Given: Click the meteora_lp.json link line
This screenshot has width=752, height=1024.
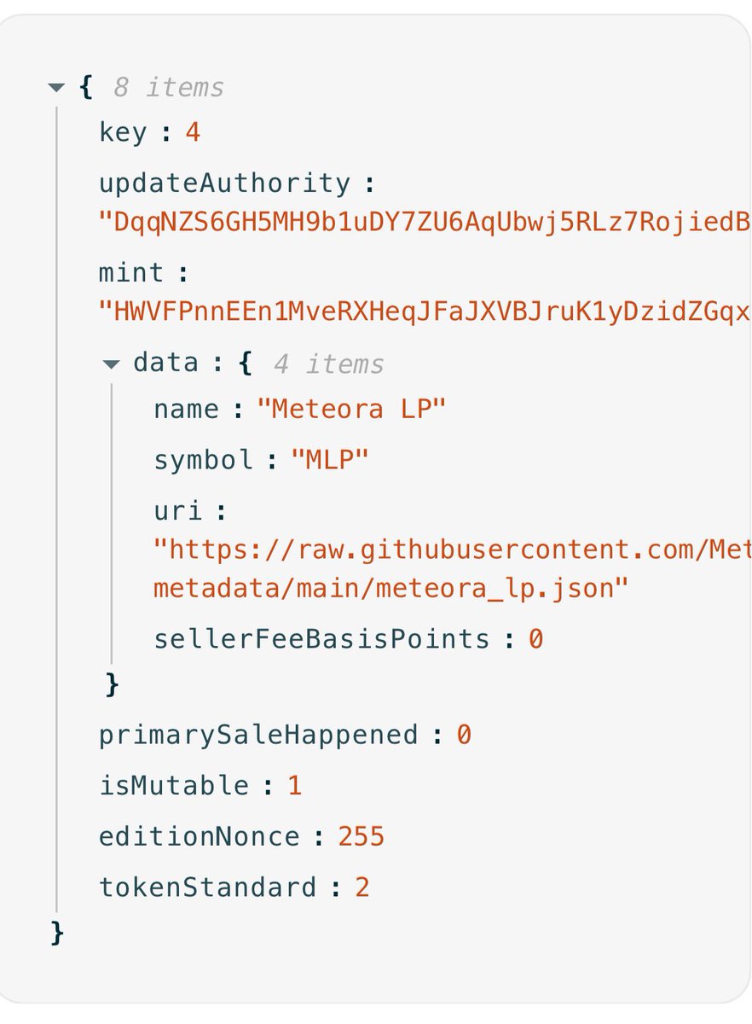Looking at the screenshot, I should (391, 588).
